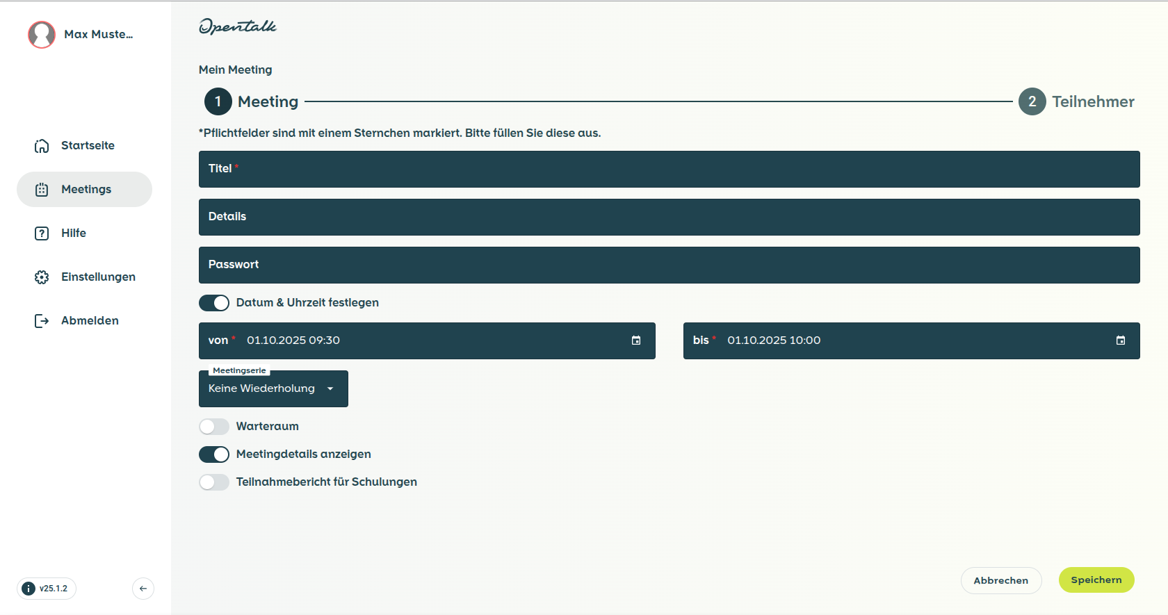Click the Abbrechen button
The height and width of the screenshot is (615, 1168).
[x=1000, y=580]
